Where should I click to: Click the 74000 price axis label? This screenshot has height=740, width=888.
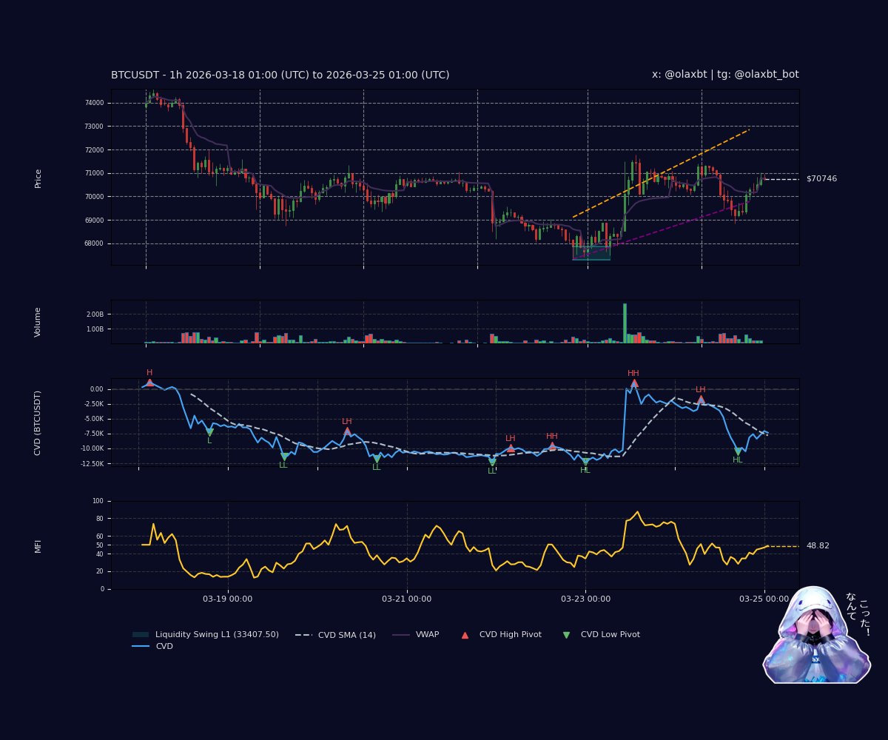click(94, 103)
